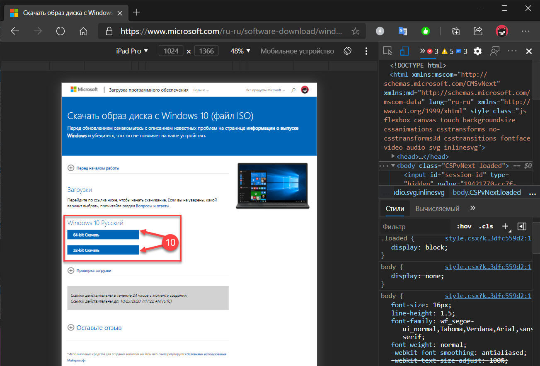The height and width of the screenshot is (366, 540).
Task: Open the Загрузка программного обеспечения link
Action: [149, 90]
